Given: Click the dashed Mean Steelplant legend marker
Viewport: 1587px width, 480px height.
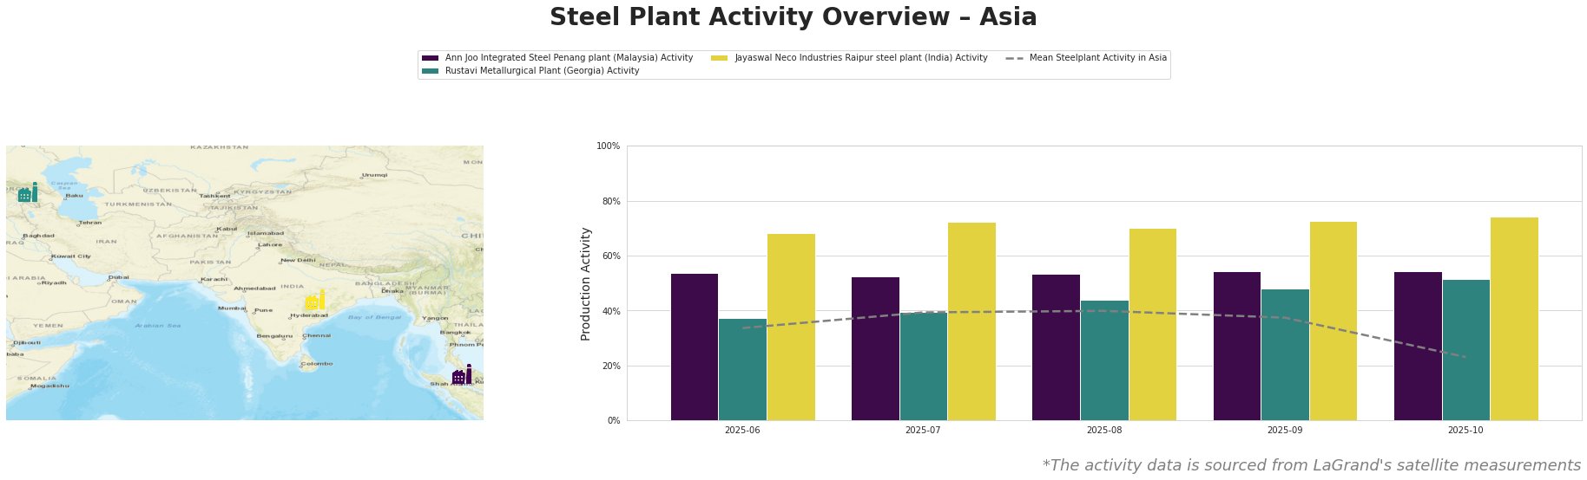Looking at the screenshot, I should (x=1014, y=58).
